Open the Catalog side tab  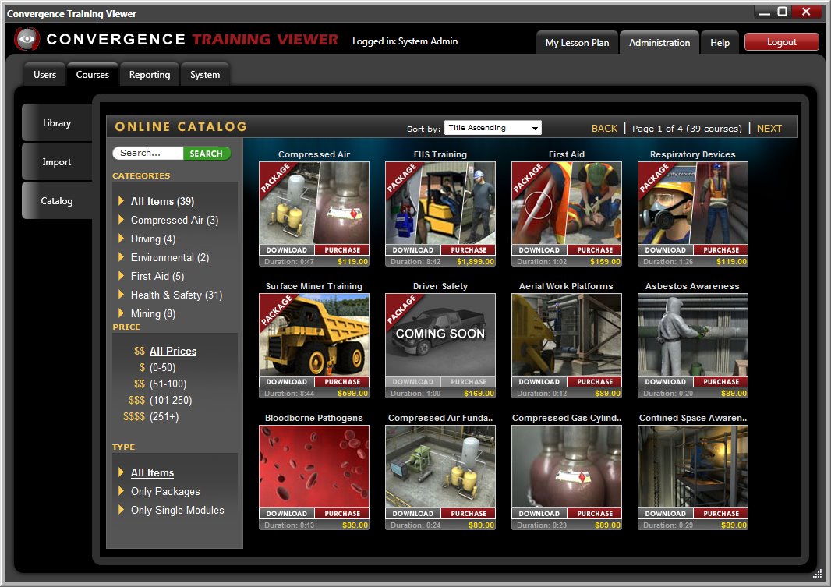click(x=57, y=201)
